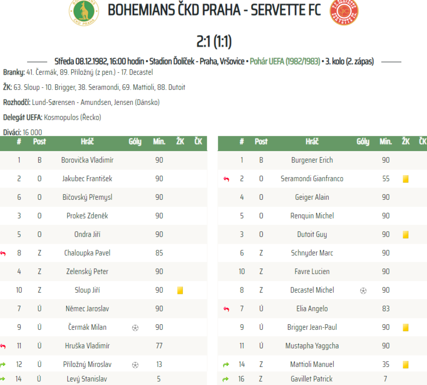This screenshot has width=427, height=385.
Task: Open the Pohár UEFA (1982/1983) link
Action: click(x=285, y=62)
